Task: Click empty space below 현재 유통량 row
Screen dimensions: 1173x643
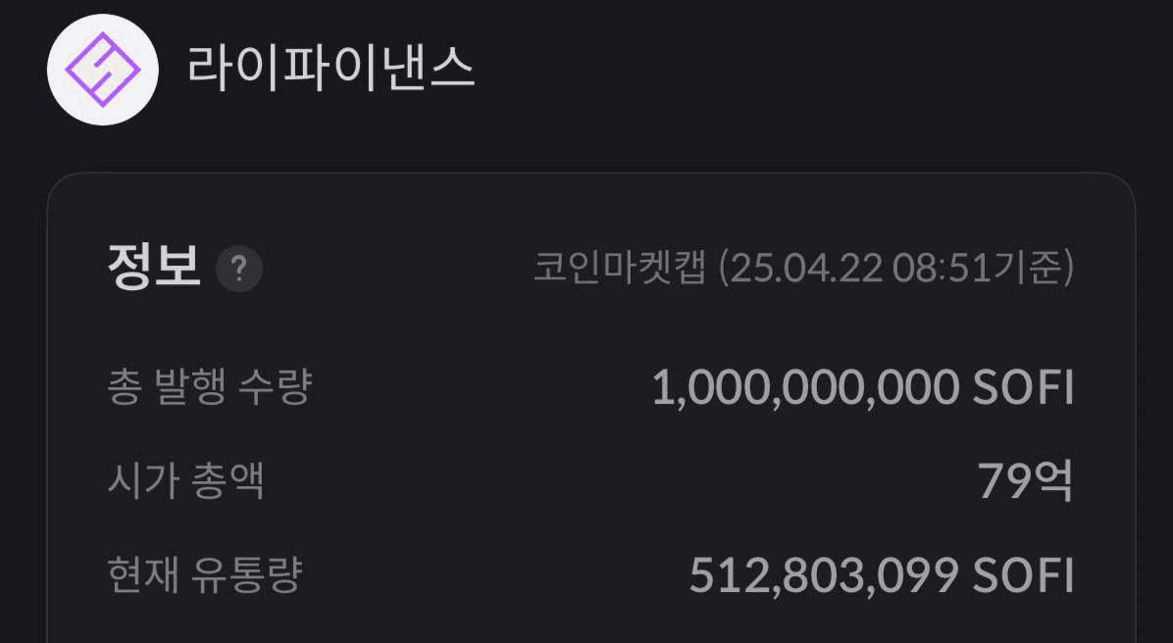Action: [x=588, y=622]
